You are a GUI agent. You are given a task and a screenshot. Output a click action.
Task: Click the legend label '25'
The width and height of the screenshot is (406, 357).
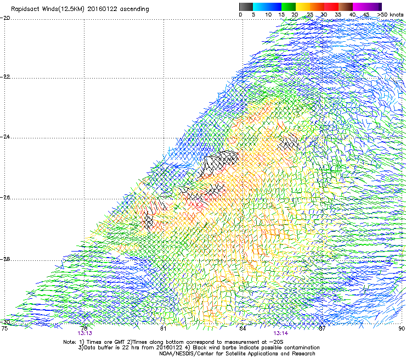(309, 15)
